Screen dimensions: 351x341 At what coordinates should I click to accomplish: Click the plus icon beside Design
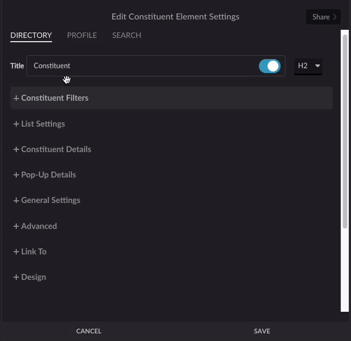tap(16, 277)
